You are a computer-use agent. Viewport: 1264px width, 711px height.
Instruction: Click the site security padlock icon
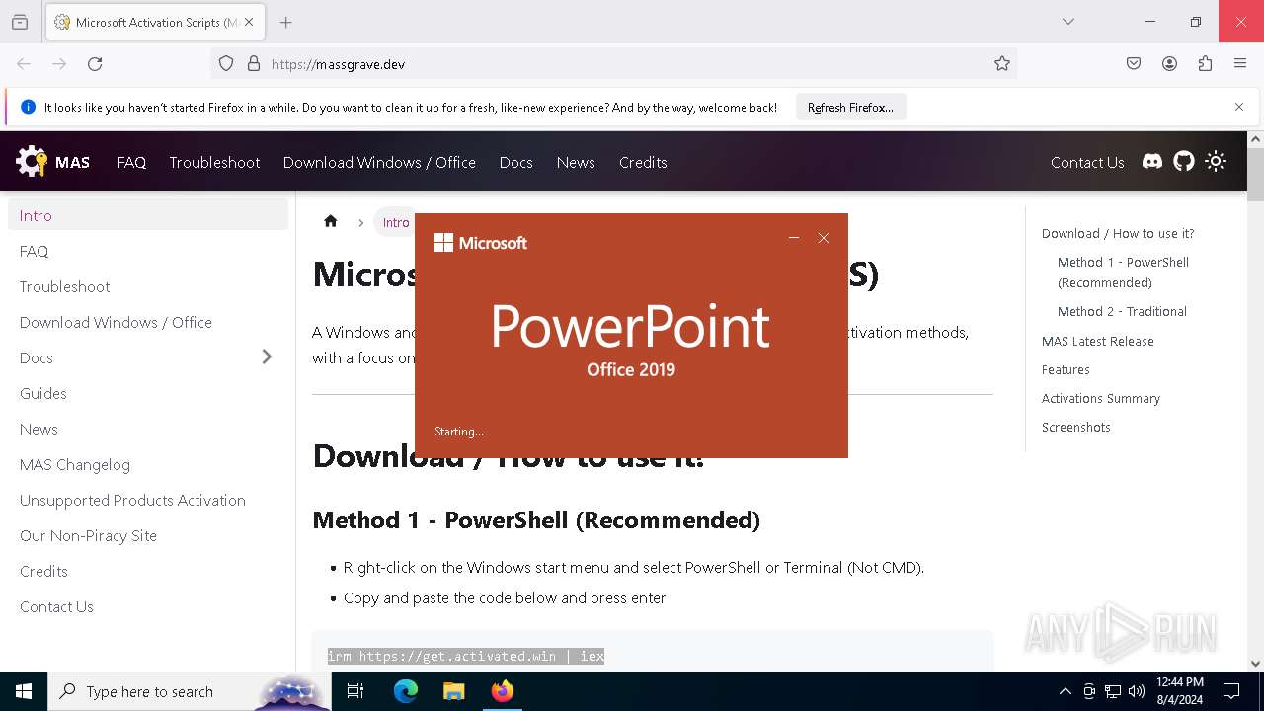254,64
